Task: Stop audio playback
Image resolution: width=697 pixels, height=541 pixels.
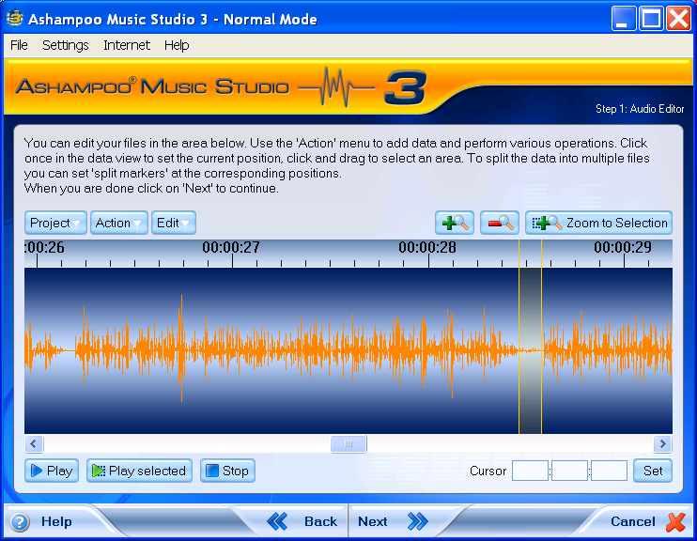Action: [226, 471]
